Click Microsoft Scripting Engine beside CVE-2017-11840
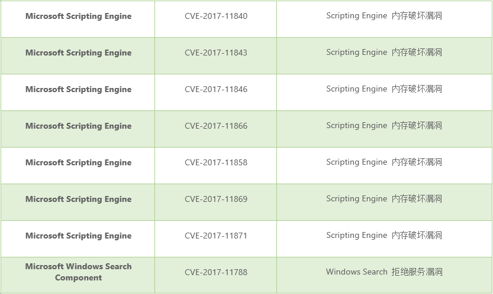Screen dimensions: 493x294 click(78, 17)
